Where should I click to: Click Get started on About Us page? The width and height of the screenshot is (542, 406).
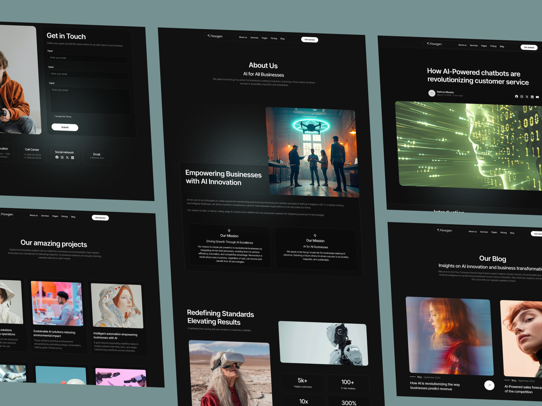tap(310, 40)
